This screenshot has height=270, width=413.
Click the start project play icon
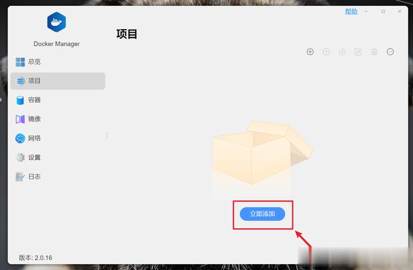(x=326, y=52)
